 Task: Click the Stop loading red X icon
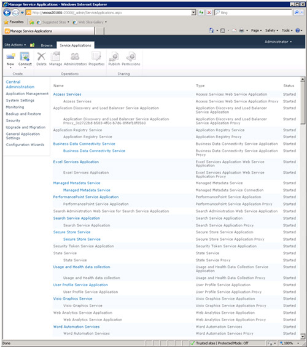click(x=209, y=13)
